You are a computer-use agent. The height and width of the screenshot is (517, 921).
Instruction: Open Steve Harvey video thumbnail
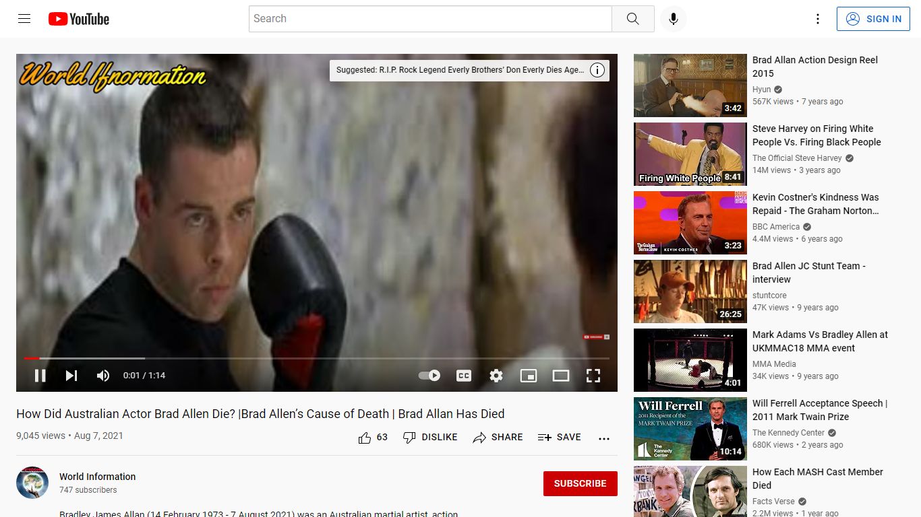point(690,154)
